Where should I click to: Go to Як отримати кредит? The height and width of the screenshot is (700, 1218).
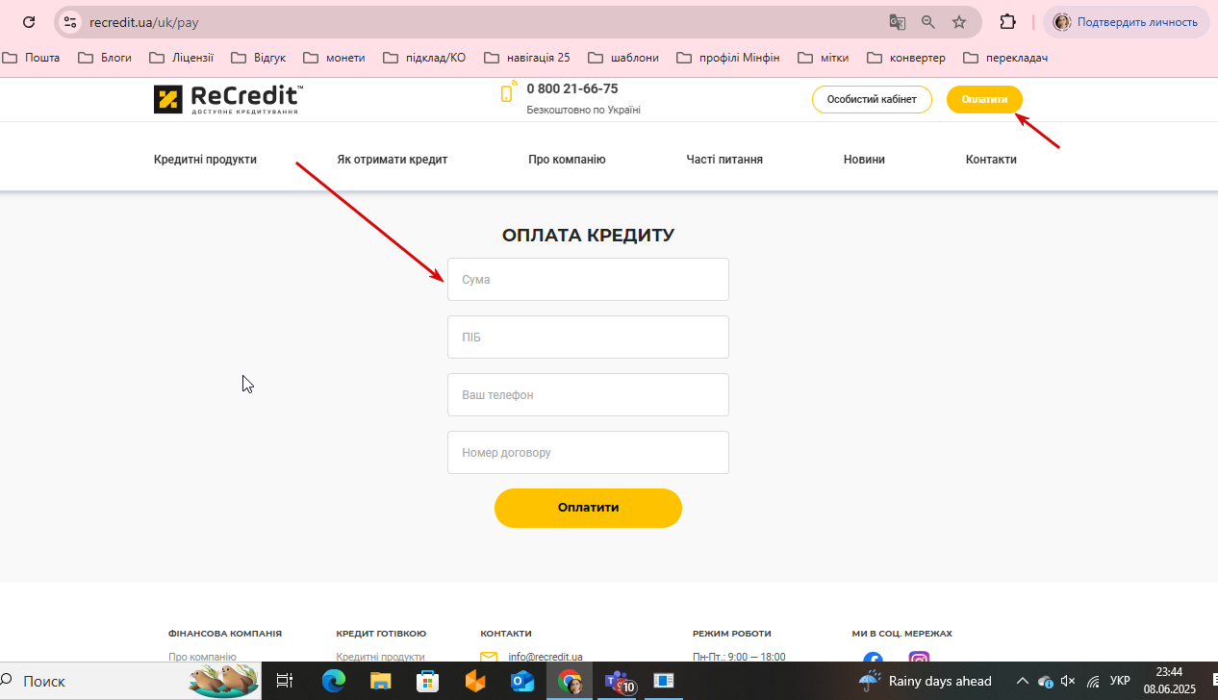coord(393,160)
